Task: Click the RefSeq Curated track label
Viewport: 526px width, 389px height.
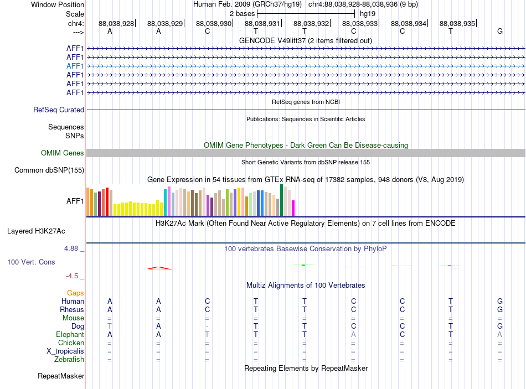Action: tap(59, 110)
